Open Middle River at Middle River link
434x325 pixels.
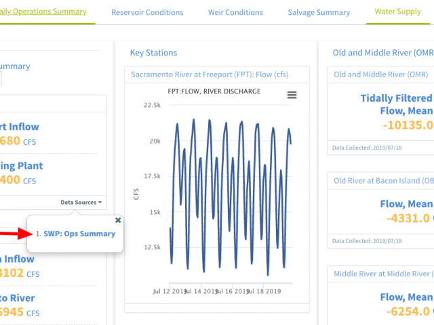point(384,274)
